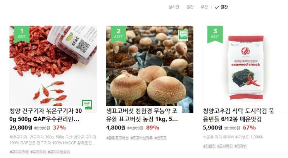
Task: Open the seaweed snack product image
Action: (x=245, y=66)
